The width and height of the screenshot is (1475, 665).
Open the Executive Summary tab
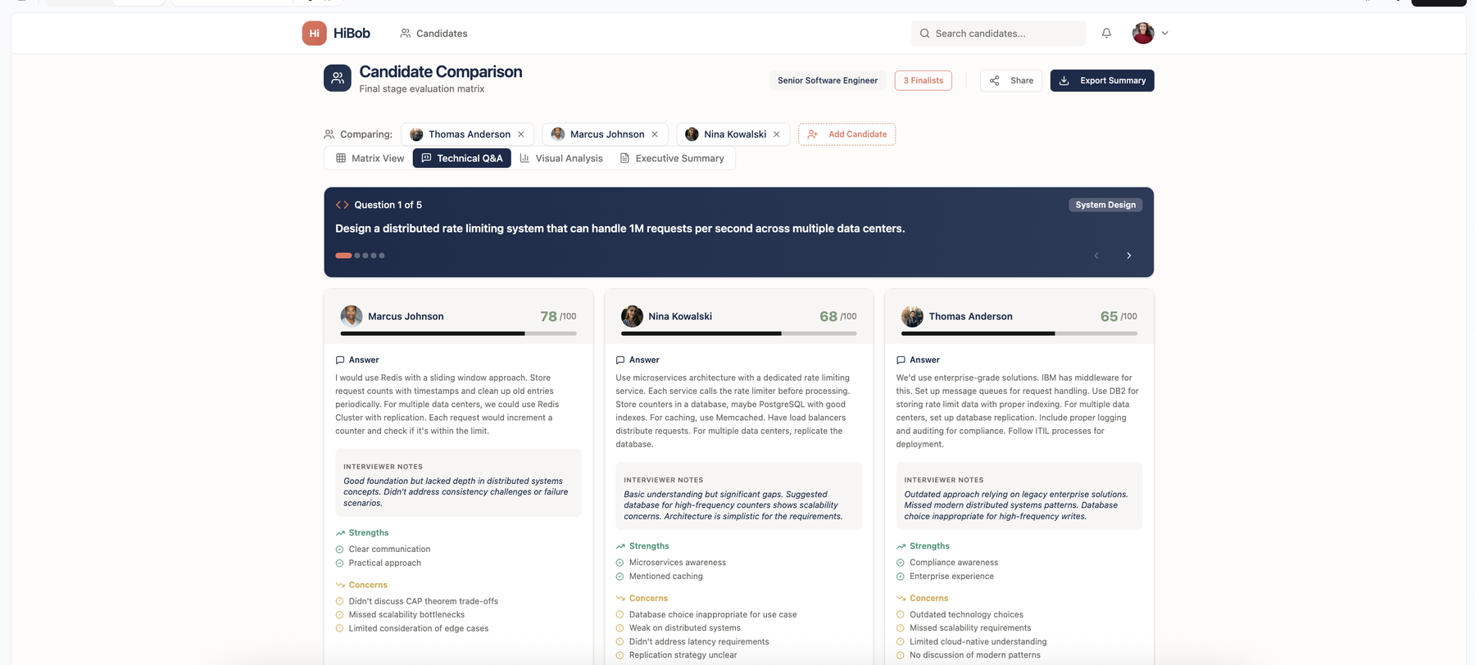tap(672, 158)
